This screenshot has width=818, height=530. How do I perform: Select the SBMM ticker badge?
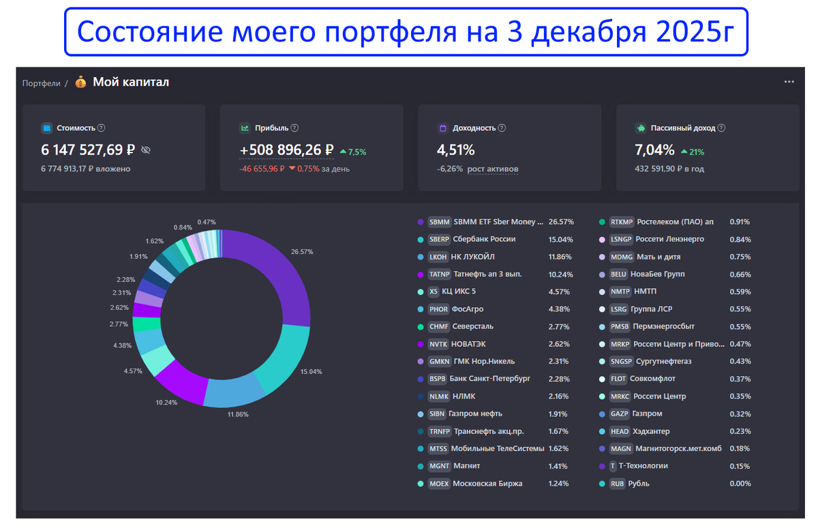[440, 222]
